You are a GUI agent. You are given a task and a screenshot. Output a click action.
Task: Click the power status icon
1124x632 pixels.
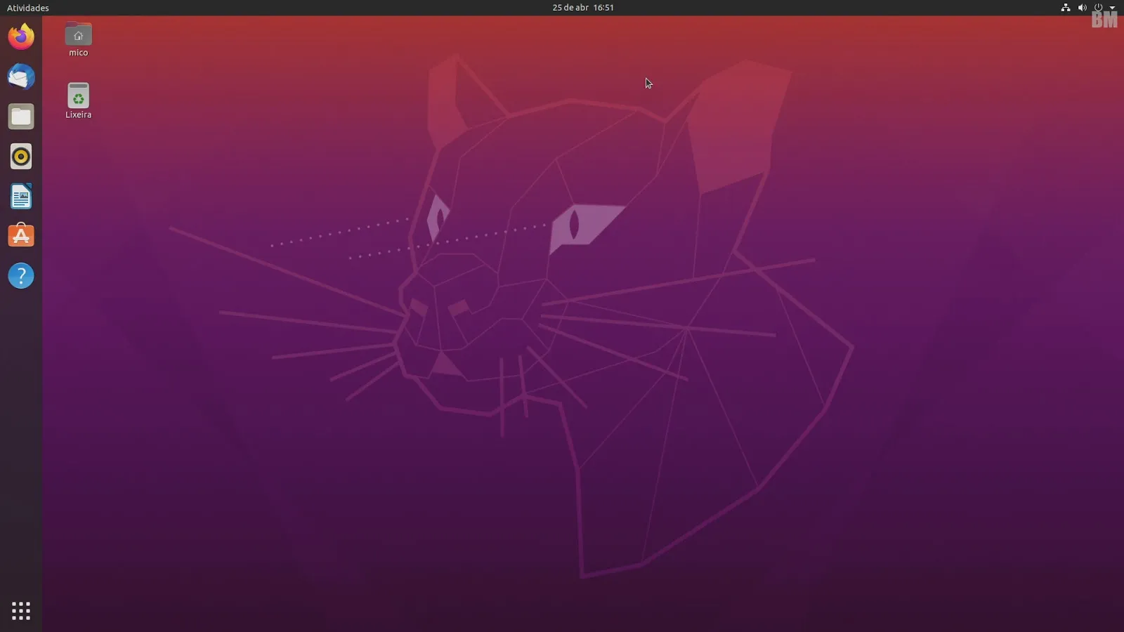(x=1097, y=8)
